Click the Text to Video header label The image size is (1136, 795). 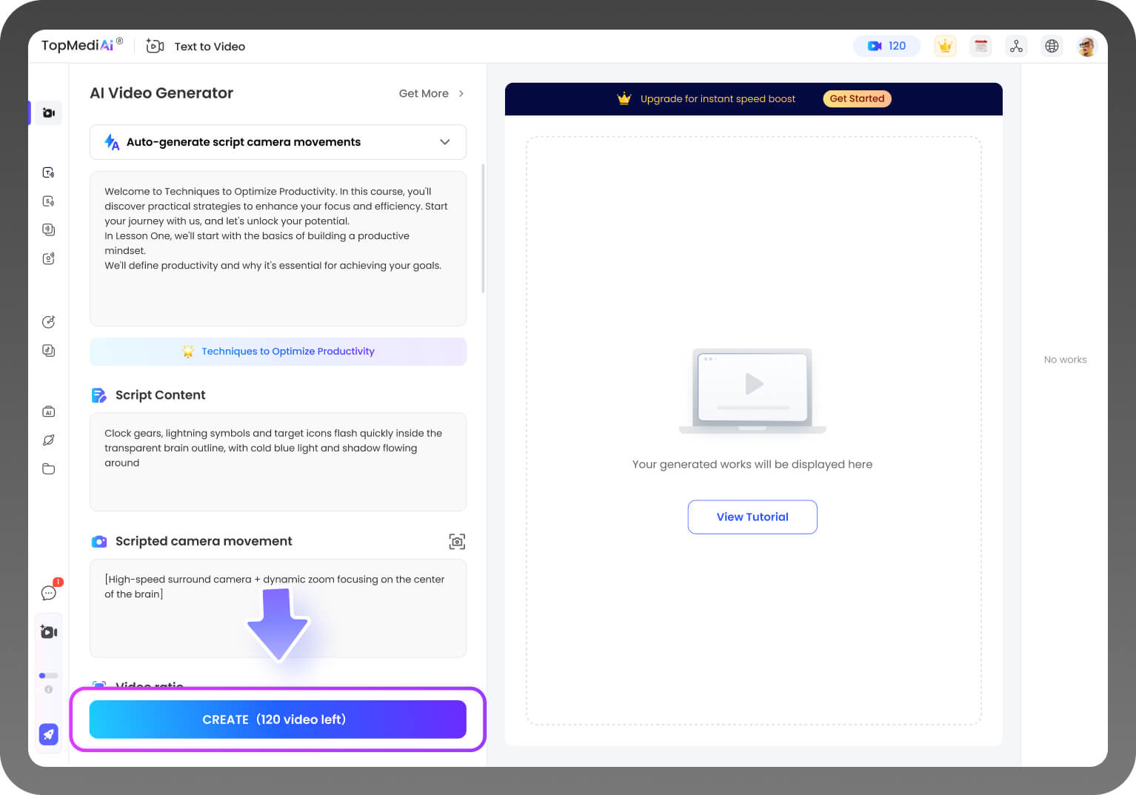click(210, 47)
